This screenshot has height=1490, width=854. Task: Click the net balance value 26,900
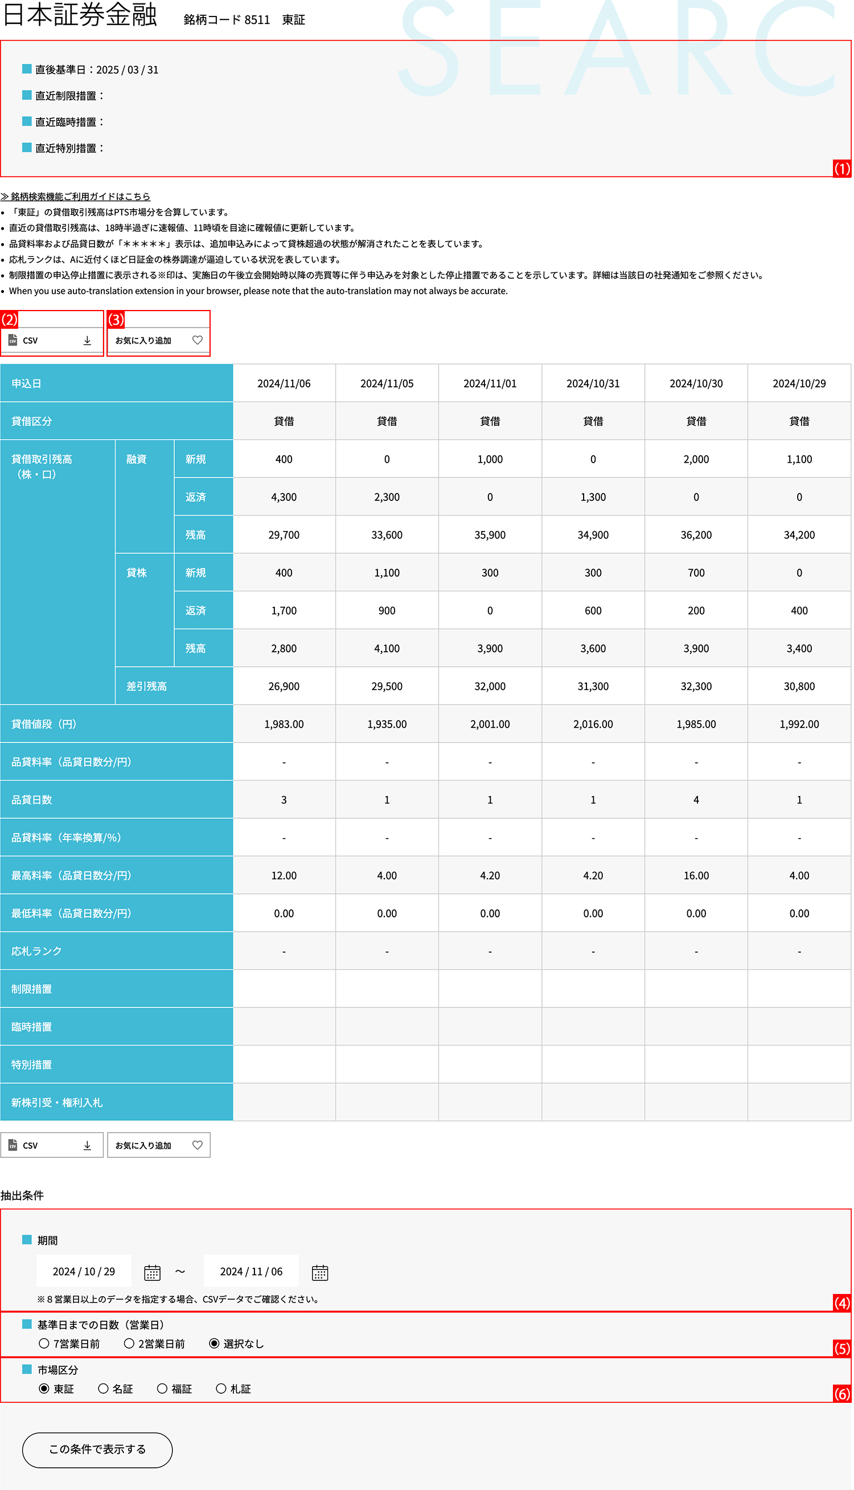click(x=284, y=686)
